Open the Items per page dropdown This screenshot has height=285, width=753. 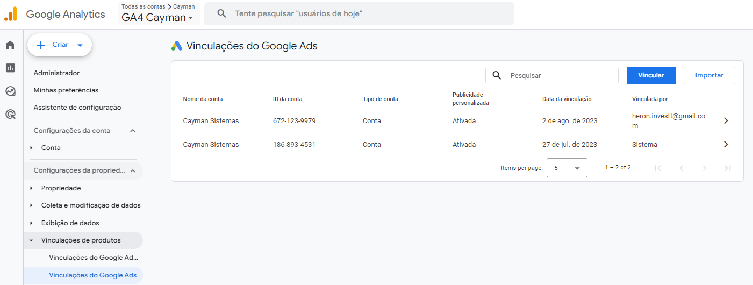[x=567, y=168]
